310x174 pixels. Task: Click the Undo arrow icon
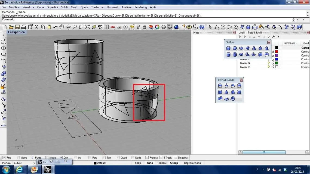(x=56, y=27)
